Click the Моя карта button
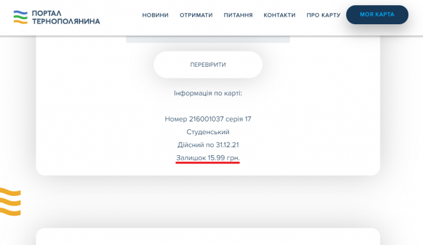 [377, 15]
